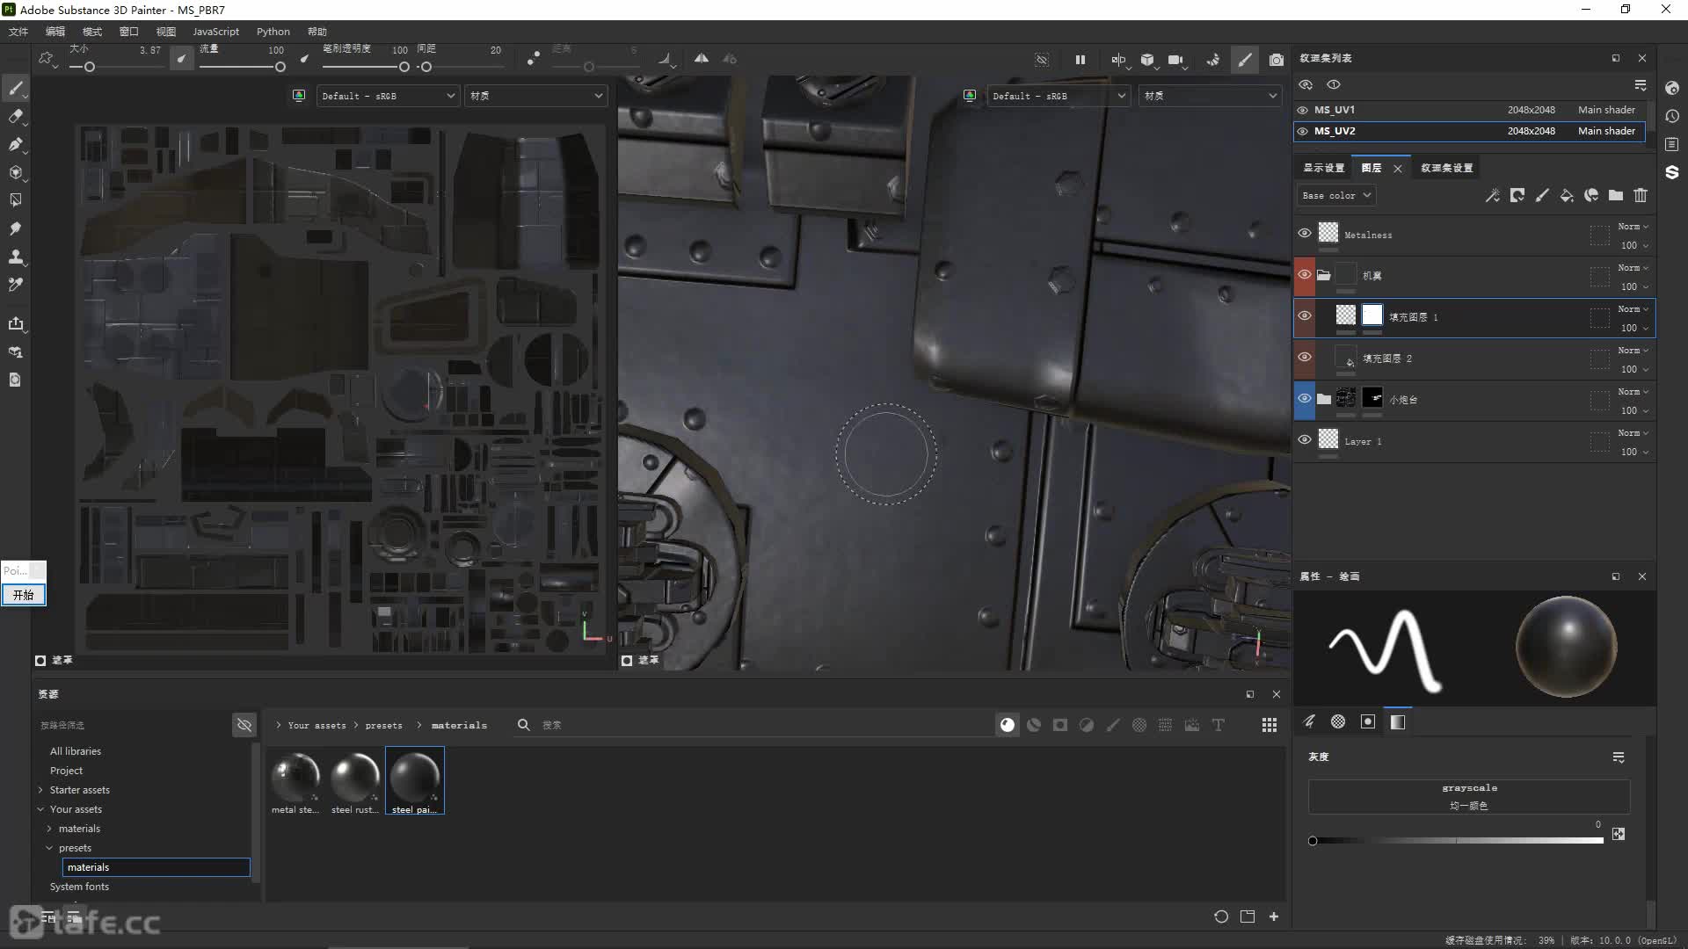Switch to the 纹理集设置 tab
Screen dimensions: 1688x949
click(1447, 168)
